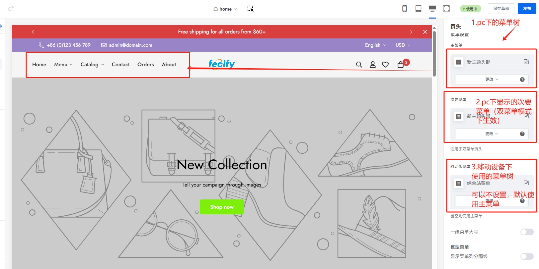Enable 显示菜单列分隔线 toggle
The image size is (539, 269).
pos(527,256)
